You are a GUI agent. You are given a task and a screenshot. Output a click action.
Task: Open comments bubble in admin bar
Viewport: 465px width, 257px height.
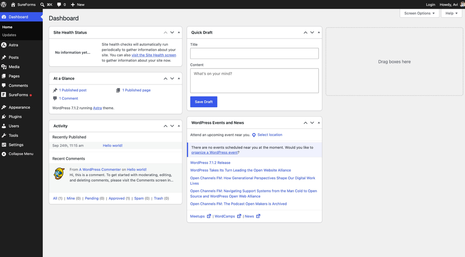point(59,5)
